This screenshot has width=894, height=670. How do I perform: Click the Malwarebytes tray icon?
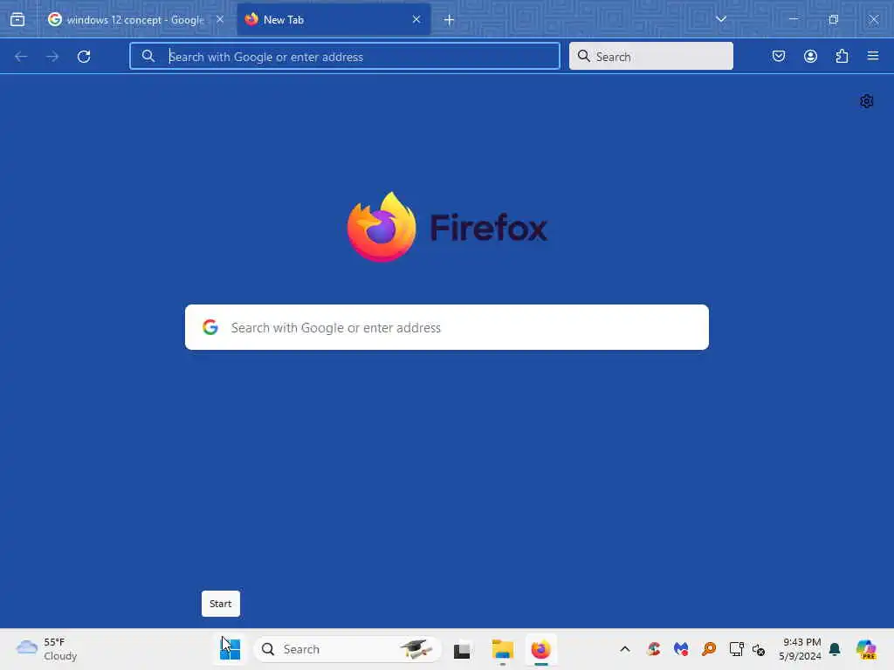coord(681,649)
